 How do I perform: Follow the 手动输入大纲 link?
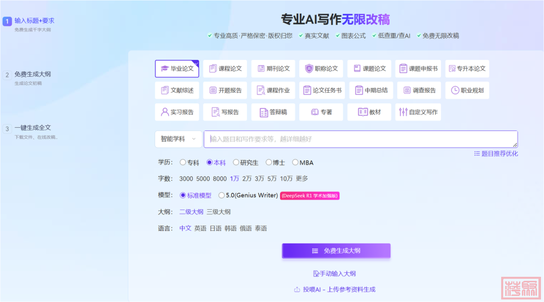334,273
